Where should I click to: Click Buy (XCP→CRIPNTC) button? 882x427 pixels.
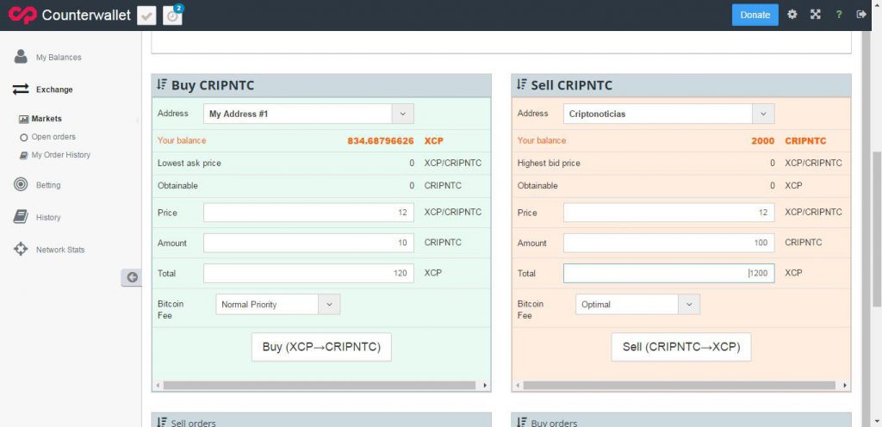(321, 347)
